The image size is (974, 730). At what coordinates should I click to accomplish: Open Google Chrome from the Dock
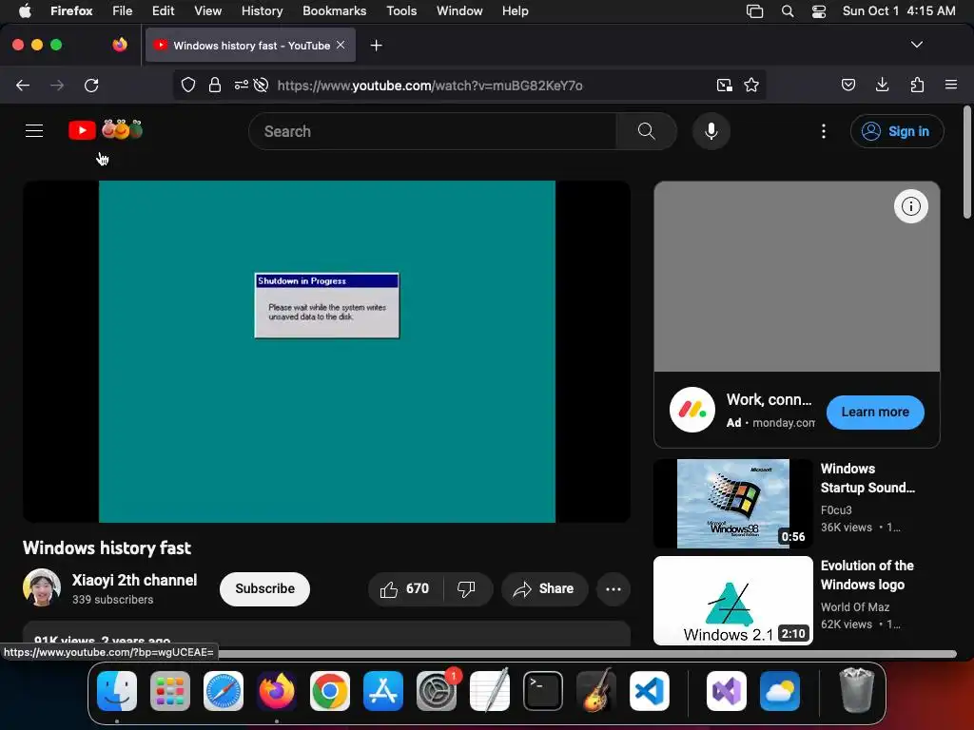330,691
